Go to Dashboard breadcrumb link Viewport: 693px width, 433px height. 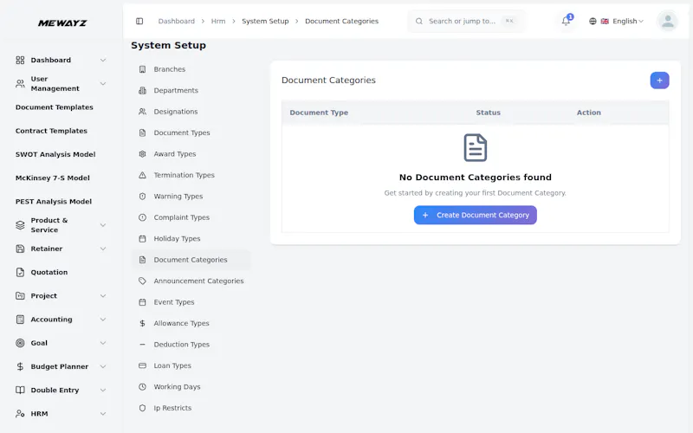tap(177, 21)
